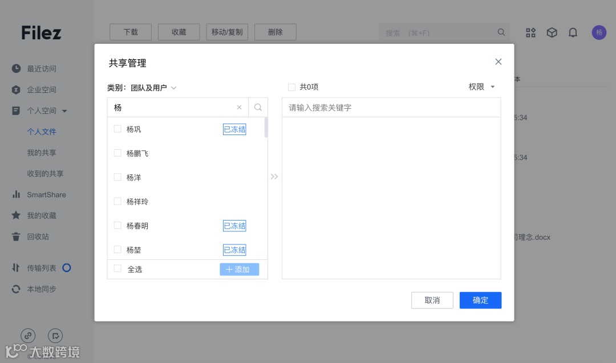
Task: Click the + 添加 button
Action: click(x=239, y=269)
